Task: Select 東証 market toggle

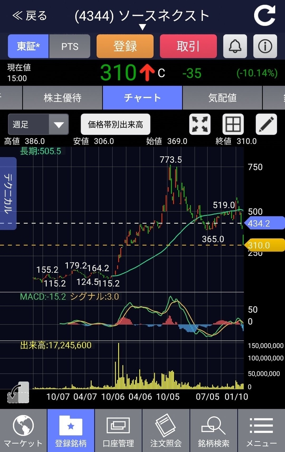Action: tap(28, 46)
